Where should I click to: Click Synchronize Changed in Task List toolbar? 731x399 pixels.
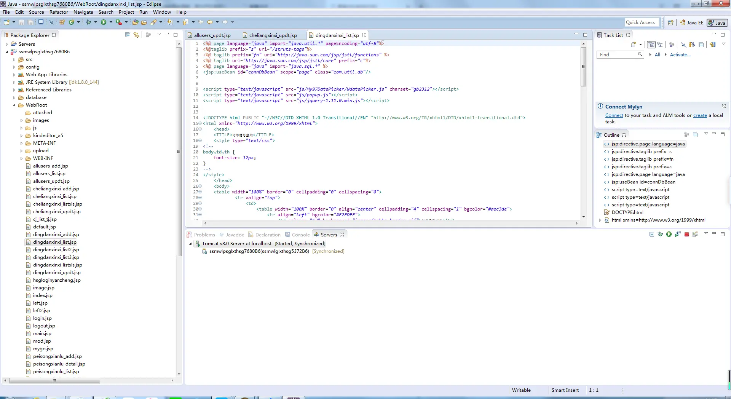[713, 45]
